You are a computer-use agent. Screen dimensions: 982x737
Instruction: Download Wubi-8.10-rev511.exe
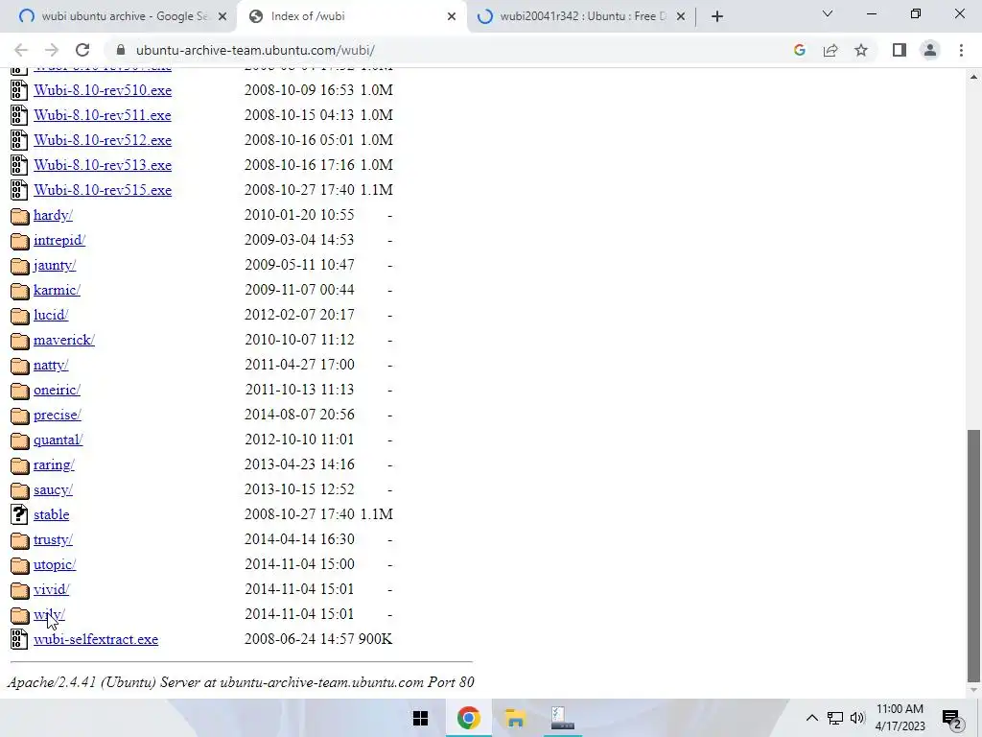point(103,115)
